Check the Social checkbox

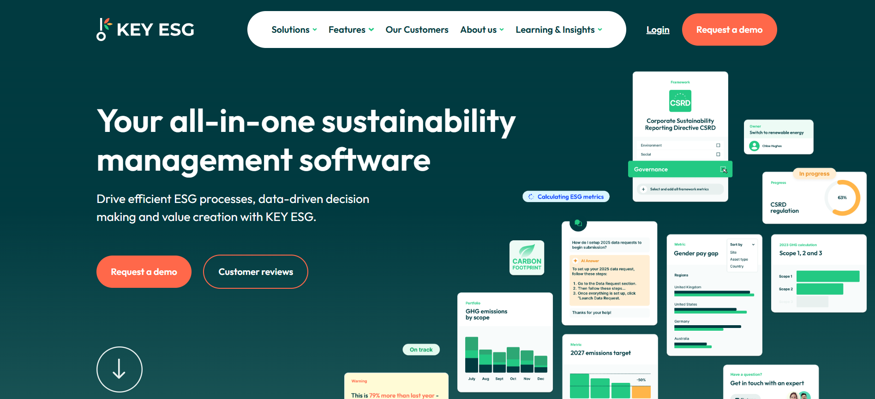(718, 155)
